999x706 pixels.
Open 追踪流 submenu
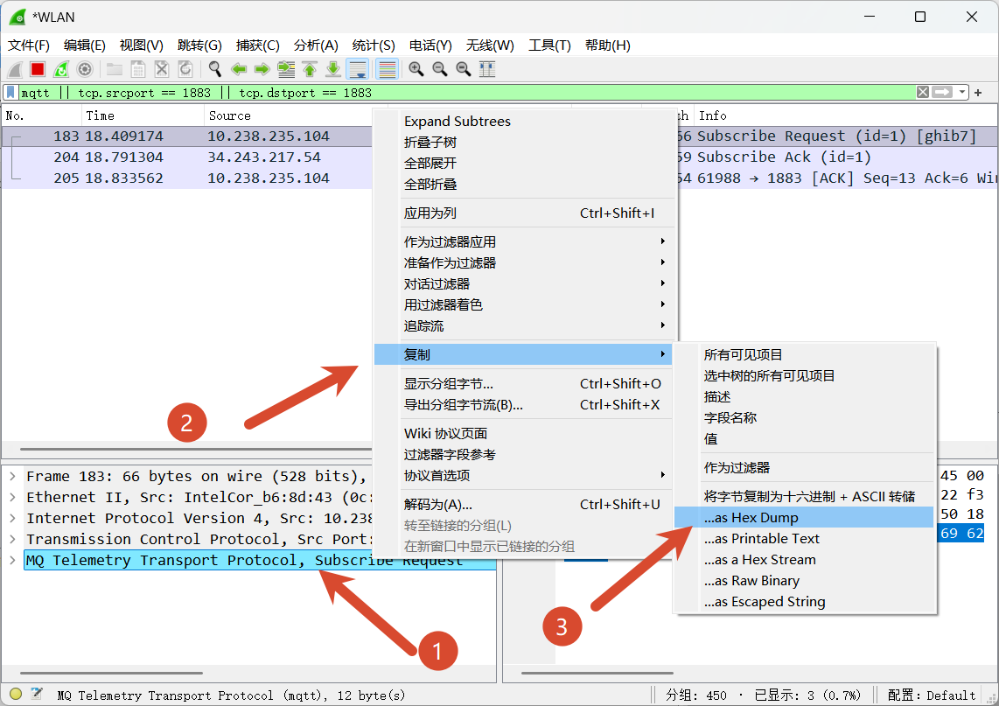(x=524, y=325)
